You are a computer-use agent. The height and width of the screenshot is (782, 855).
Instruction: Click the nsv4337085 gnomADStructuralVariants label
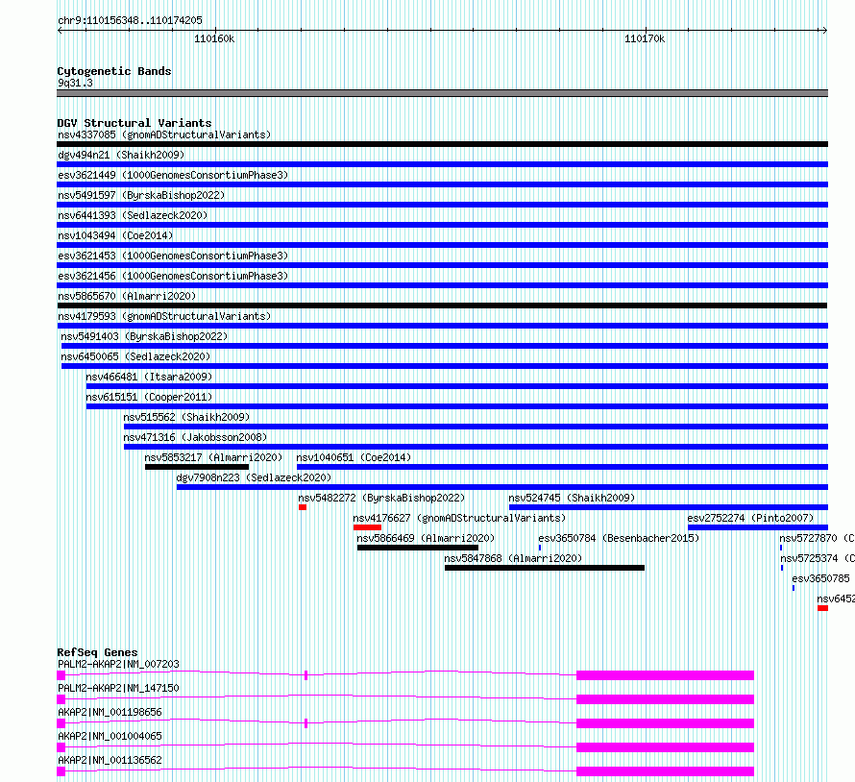164,134
